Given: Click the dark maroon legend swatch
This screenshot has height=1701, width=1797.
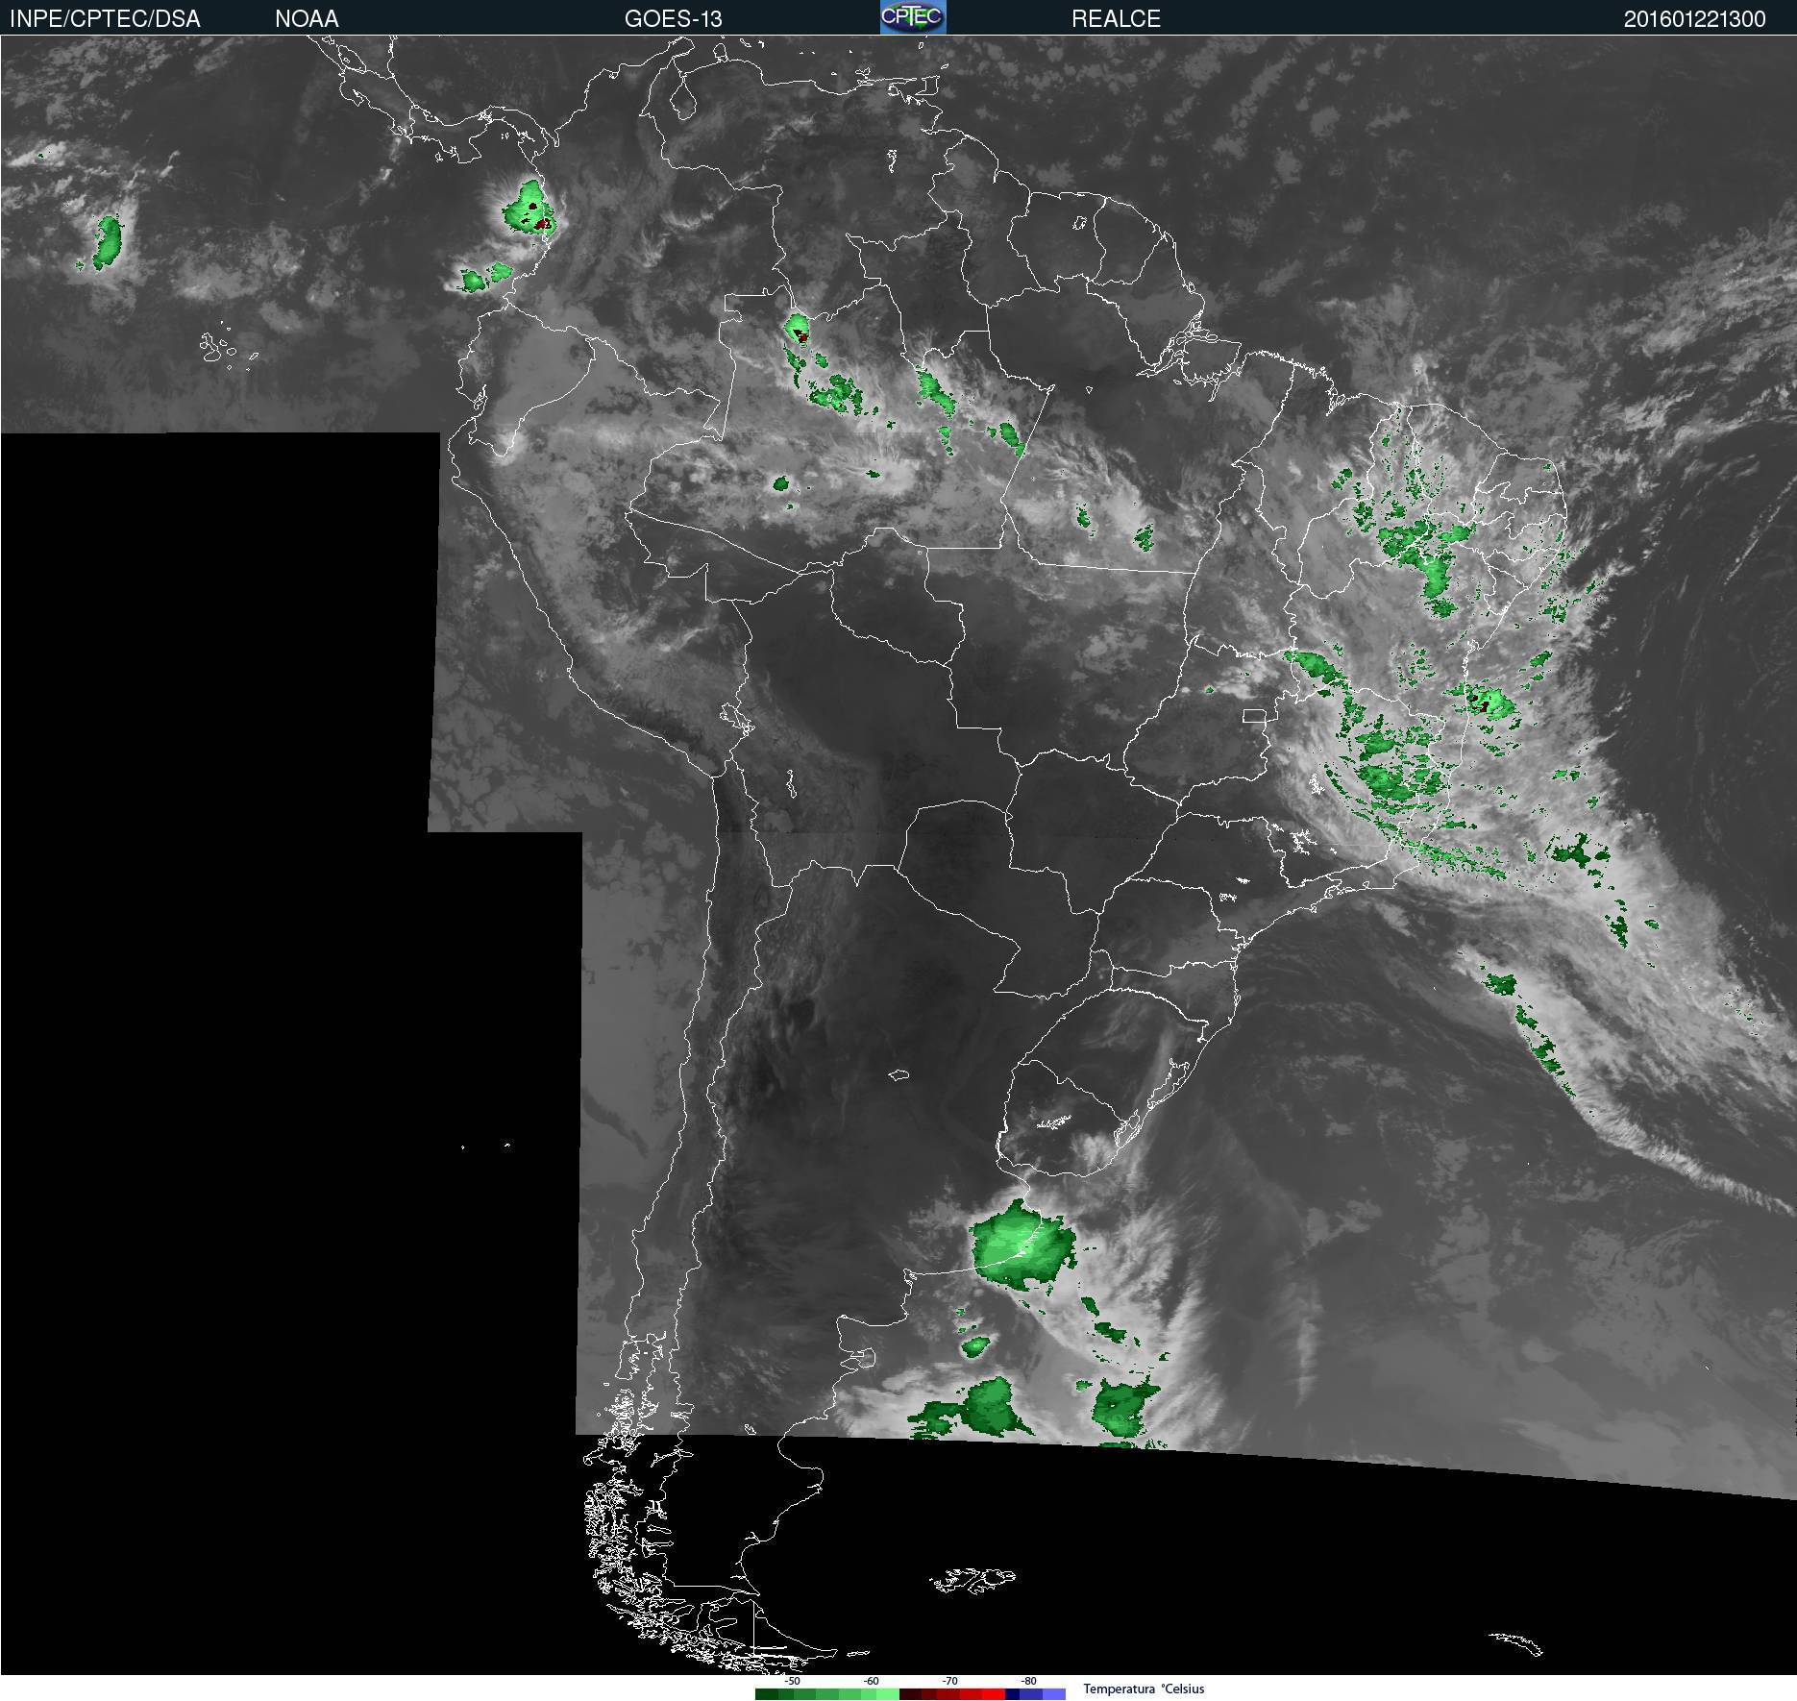Looking at the screenshot, I should (x=910, y=1694).
